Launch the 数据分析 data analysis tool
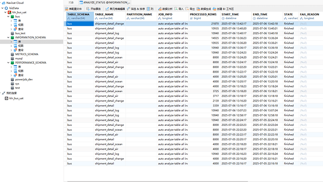The height and width of the screenshot is (182, 323). [165, 9]
